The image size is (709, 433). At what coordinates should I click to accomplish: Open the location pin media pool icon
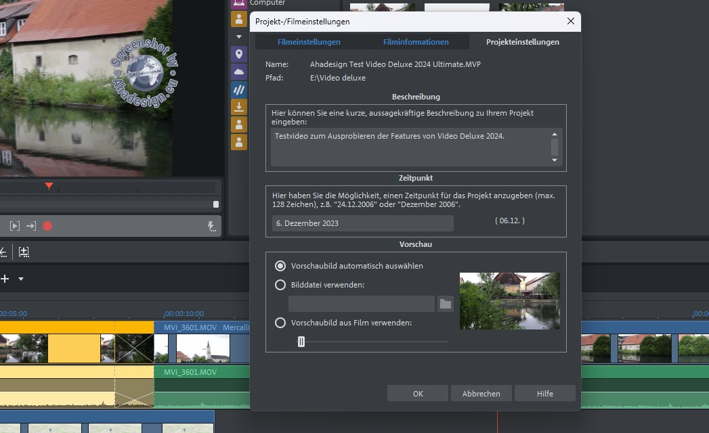tap(239, 54)
